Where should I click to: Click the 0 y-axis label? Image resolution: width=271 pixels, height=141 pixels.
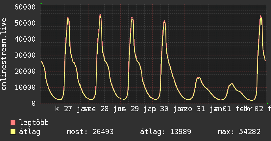pos(33,103)
